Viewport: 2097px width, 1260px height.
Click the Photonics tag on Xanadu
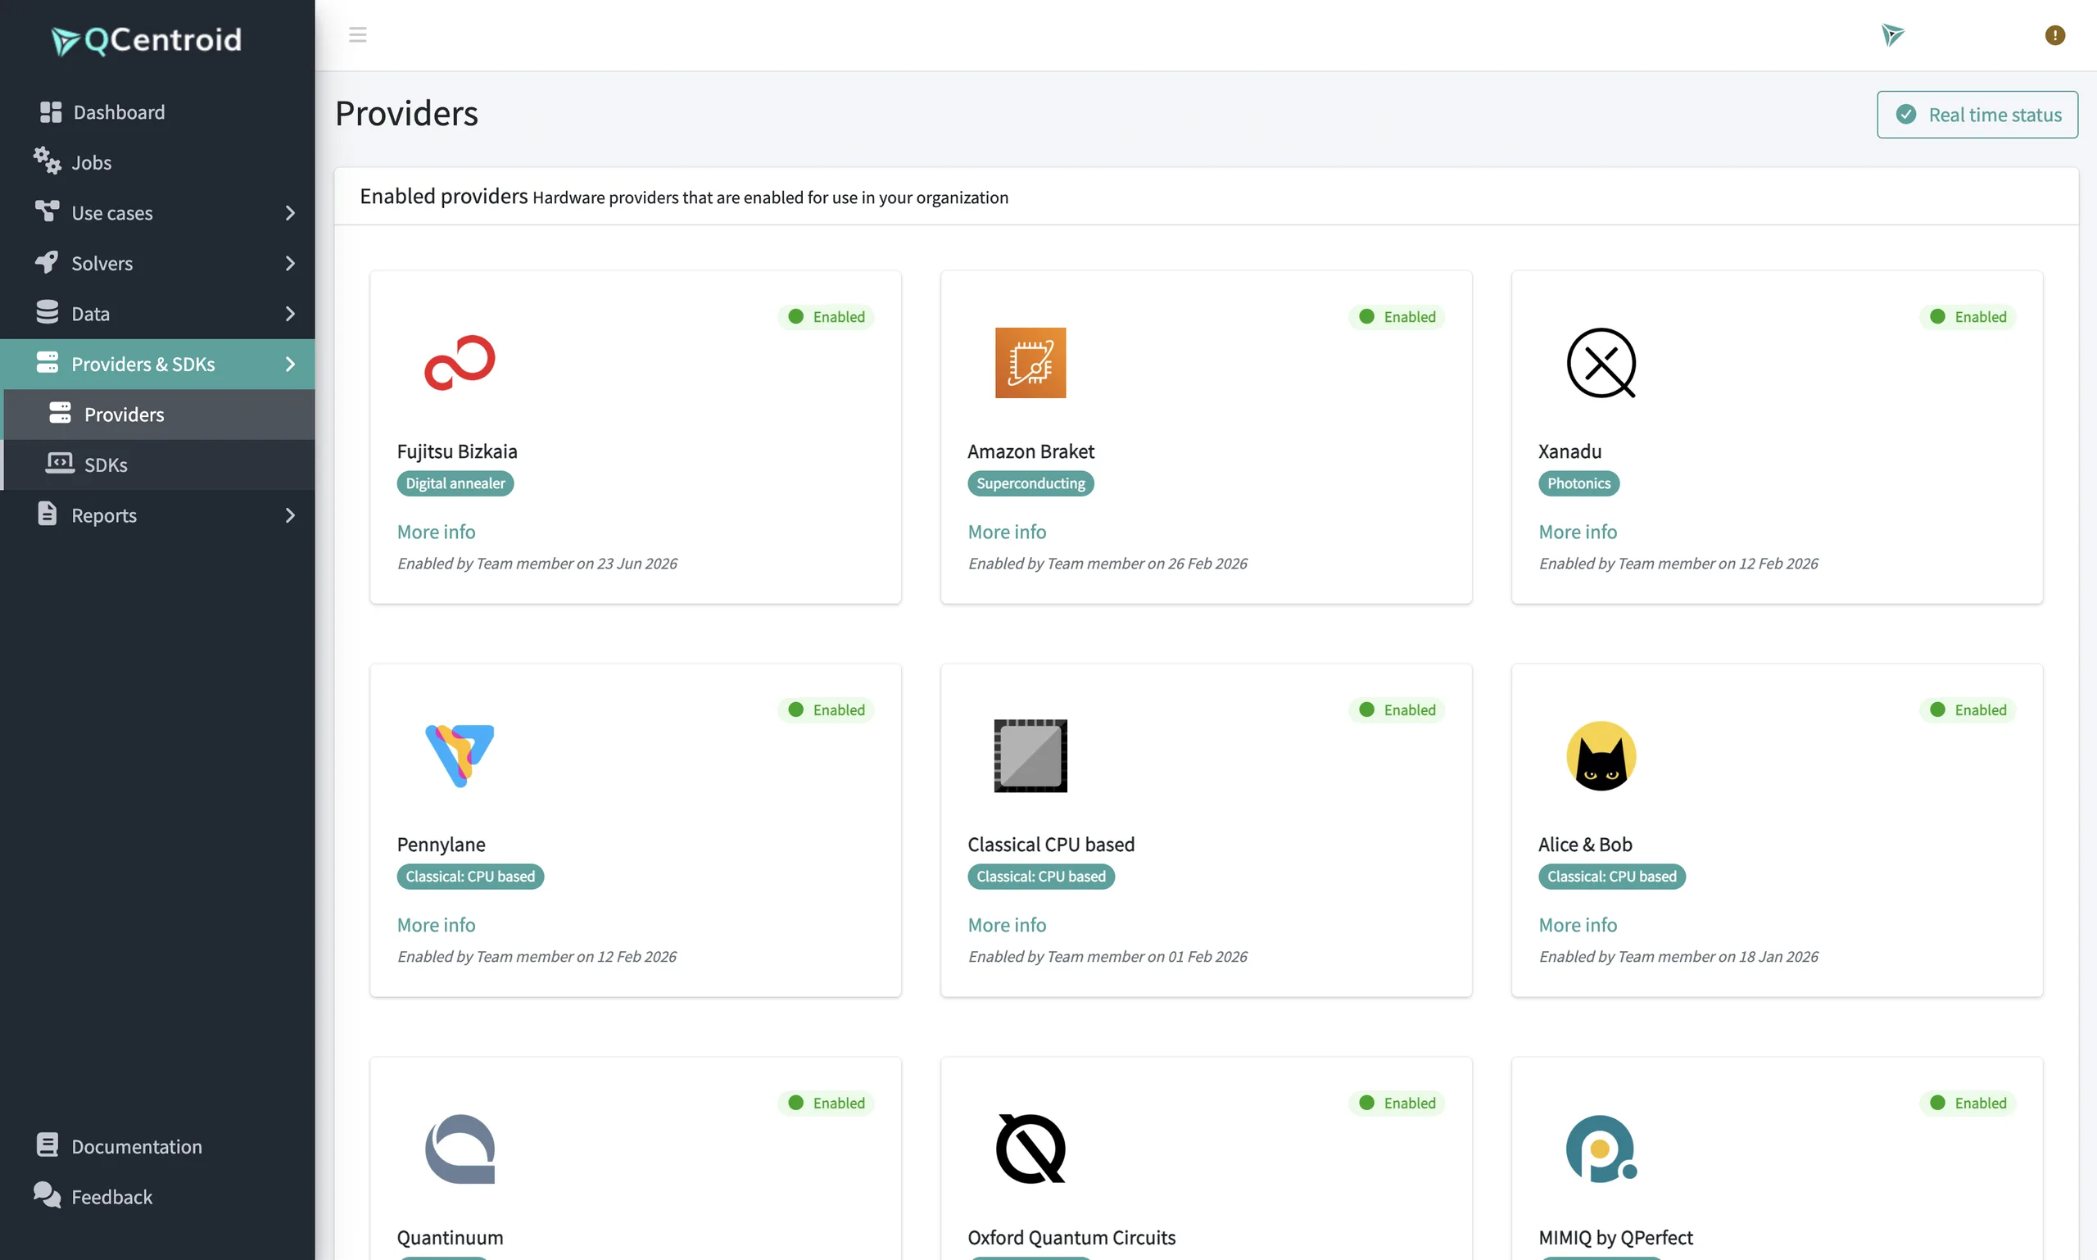tap(1578, 483)
